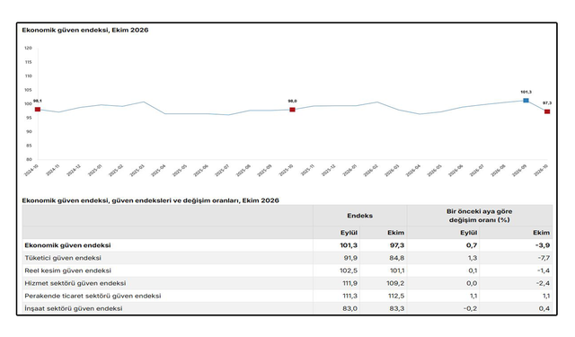The width and height of the screenshot is (575, 337).
Task: Select the red marker labeled 97,3
Action: (547, 111)
